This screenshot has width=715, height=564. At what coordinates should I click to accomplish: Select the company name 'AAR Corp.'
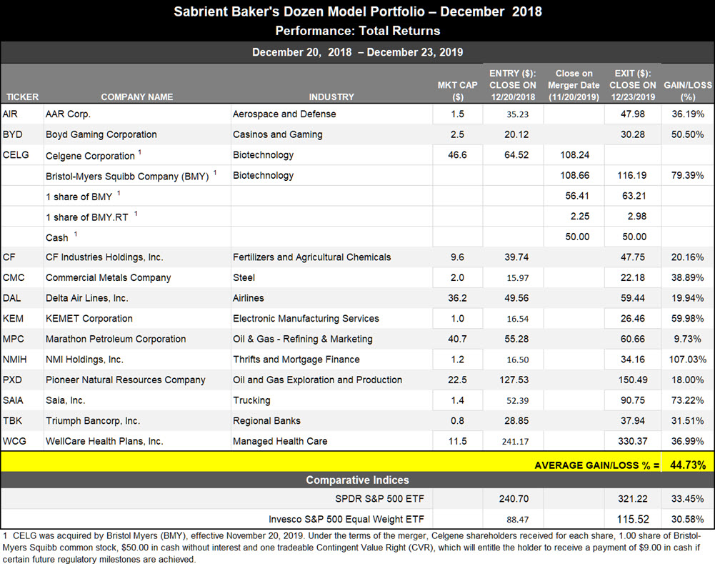click(68, 114)
